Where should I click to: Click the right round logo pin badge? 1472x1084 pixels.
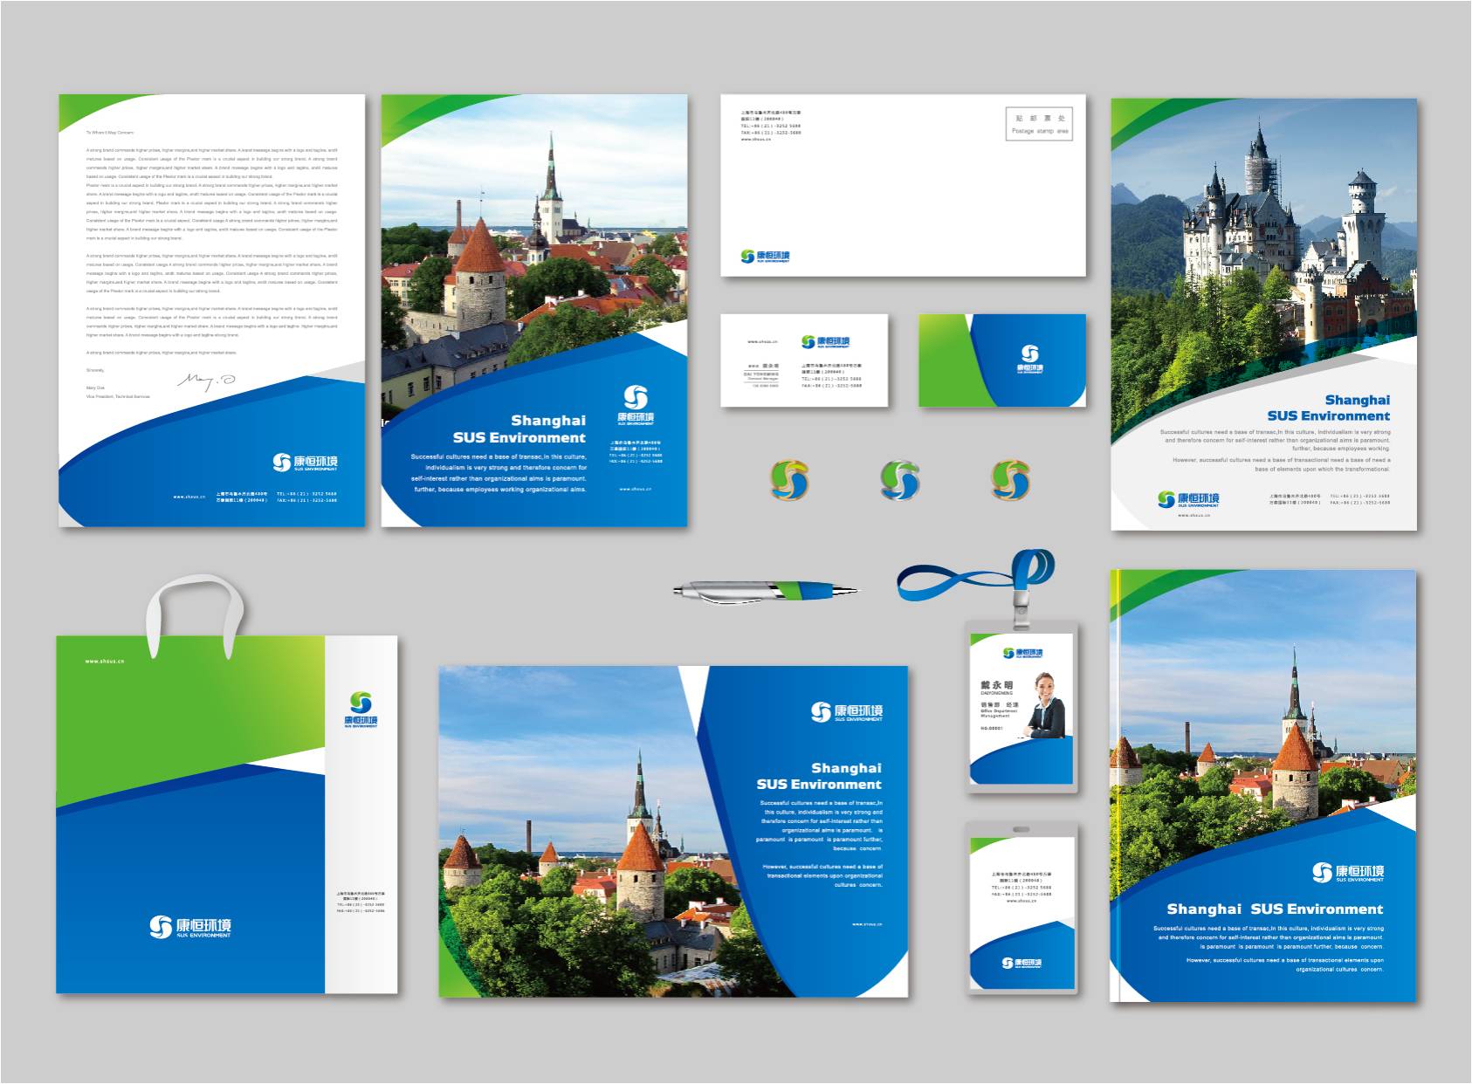1010,480
